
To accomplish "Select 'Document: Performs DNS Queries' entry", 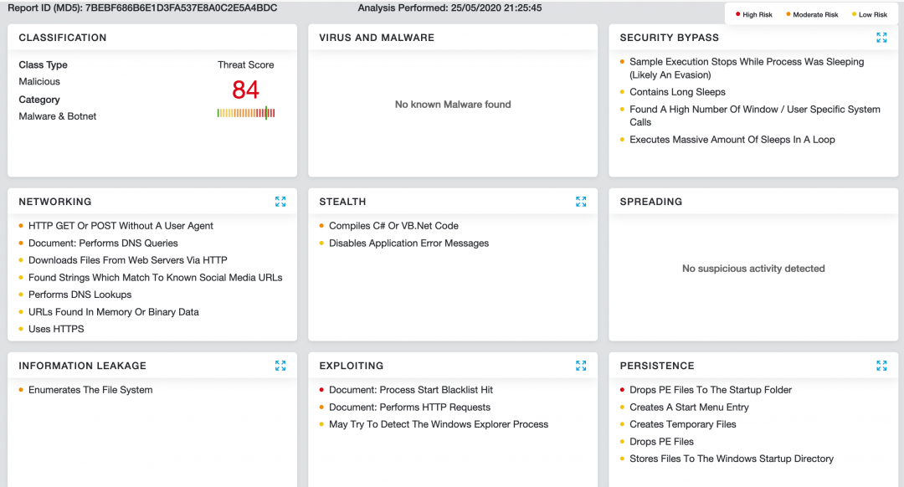I will (103, 243).
